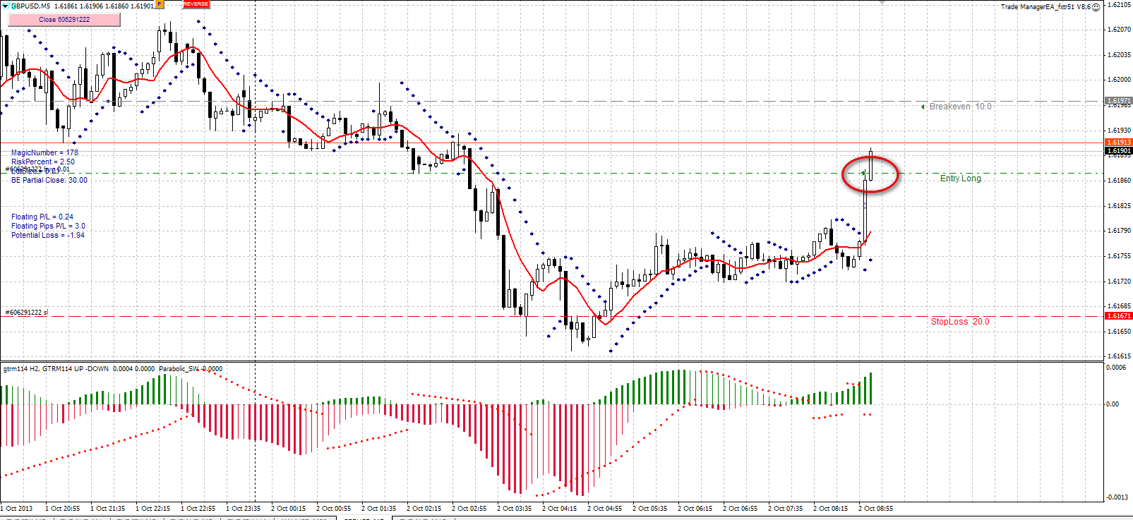Select the StopLoss 20.0 label
Screen dimensions: 1133x520
(960, 322)
